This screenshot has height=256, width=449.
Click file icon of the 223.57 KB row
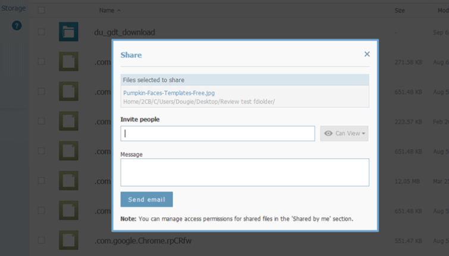coord(69,121)
